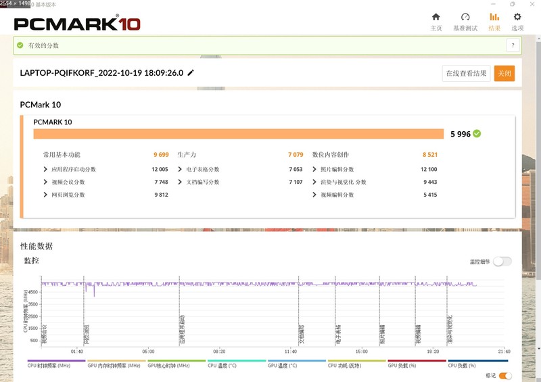541x382 pixels.
Task: Click the 文档编写 marker on the chart
Action: pos(301,334)
